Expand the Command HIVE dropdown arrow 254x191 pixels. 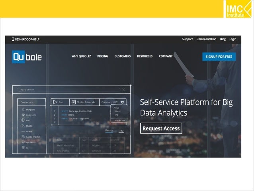coord(123,102)
